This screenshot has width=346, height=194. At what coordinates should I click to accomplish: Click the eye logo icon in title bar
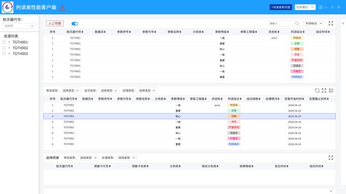click(8, 7)
